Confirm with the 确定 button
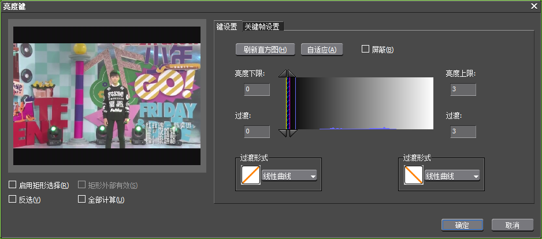This screenshot has width=542, height=239. (462, 225)
